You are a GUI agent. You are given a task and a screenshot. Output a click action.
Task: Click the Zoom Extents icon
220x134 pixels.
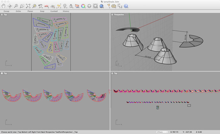tap(28, 6)
